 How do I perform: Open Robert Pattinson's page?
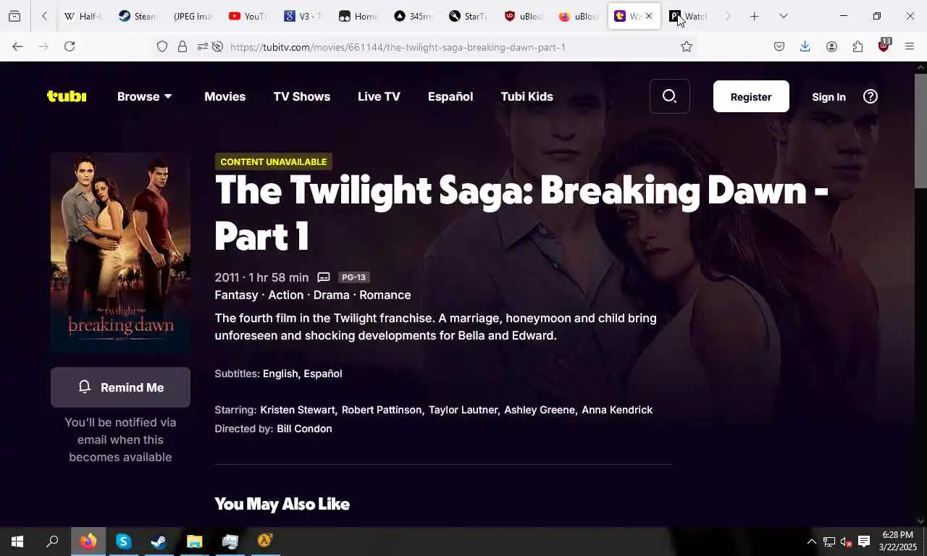click(x=382, y=410)
